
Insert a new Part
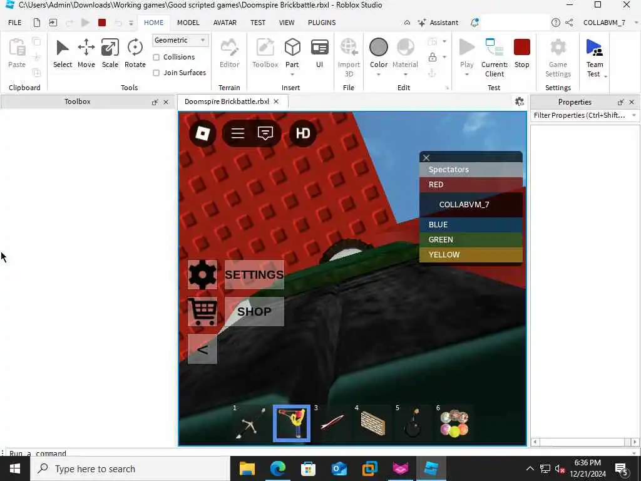[x=292, y=53]
